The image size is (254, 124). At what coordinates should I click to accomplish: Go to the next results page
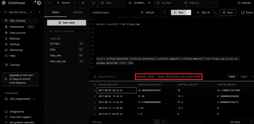point(173,122)
